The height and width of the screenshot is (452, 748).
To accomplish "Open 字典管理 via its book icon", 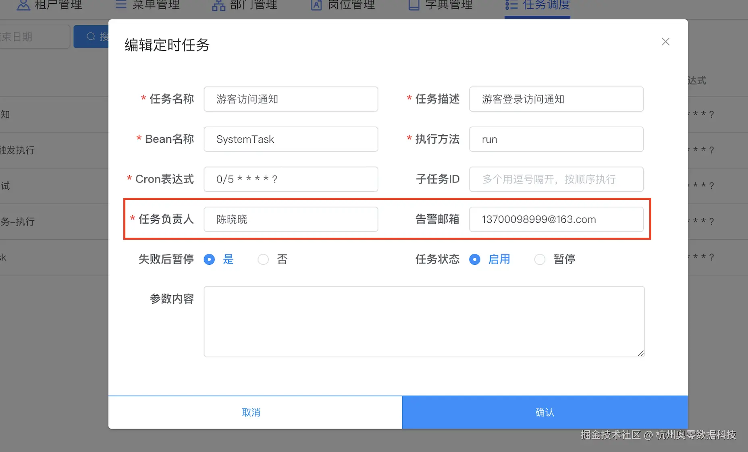I will pos(413,4).
